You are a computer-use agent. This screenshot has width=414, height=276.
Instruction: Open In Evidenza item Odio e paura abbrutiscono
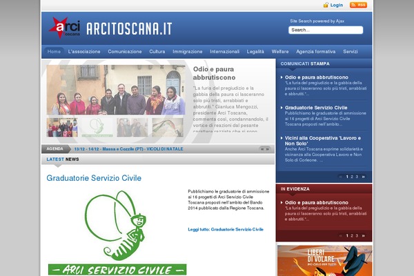316,203
